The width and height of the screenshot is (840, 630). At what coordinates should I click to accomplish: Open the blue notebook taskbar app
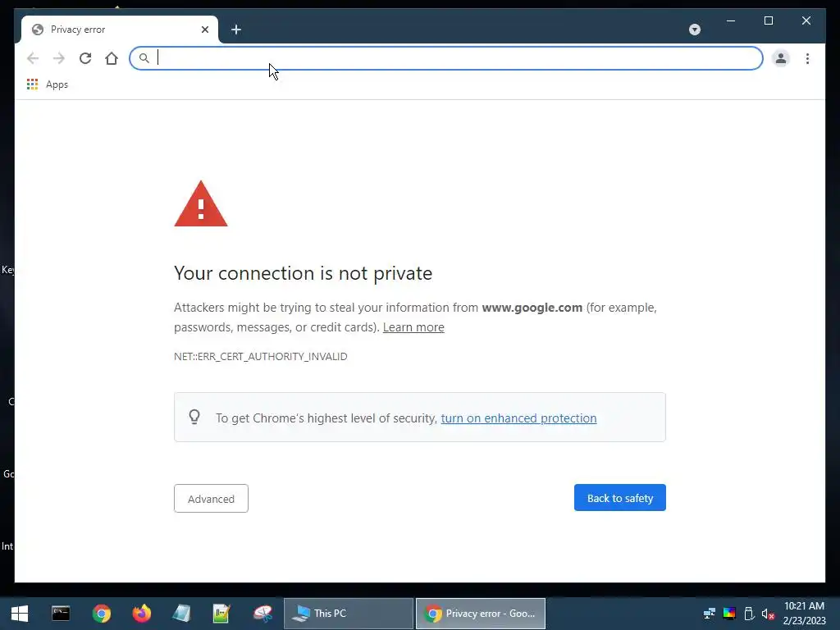(x=181, y=614)
